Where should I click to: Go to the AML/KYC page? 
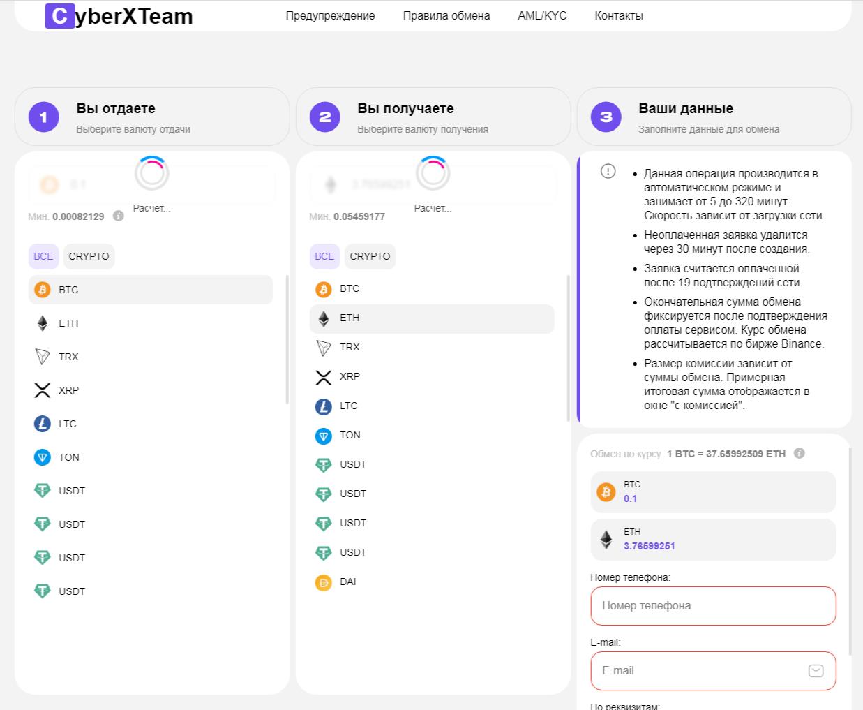point(542,15)
